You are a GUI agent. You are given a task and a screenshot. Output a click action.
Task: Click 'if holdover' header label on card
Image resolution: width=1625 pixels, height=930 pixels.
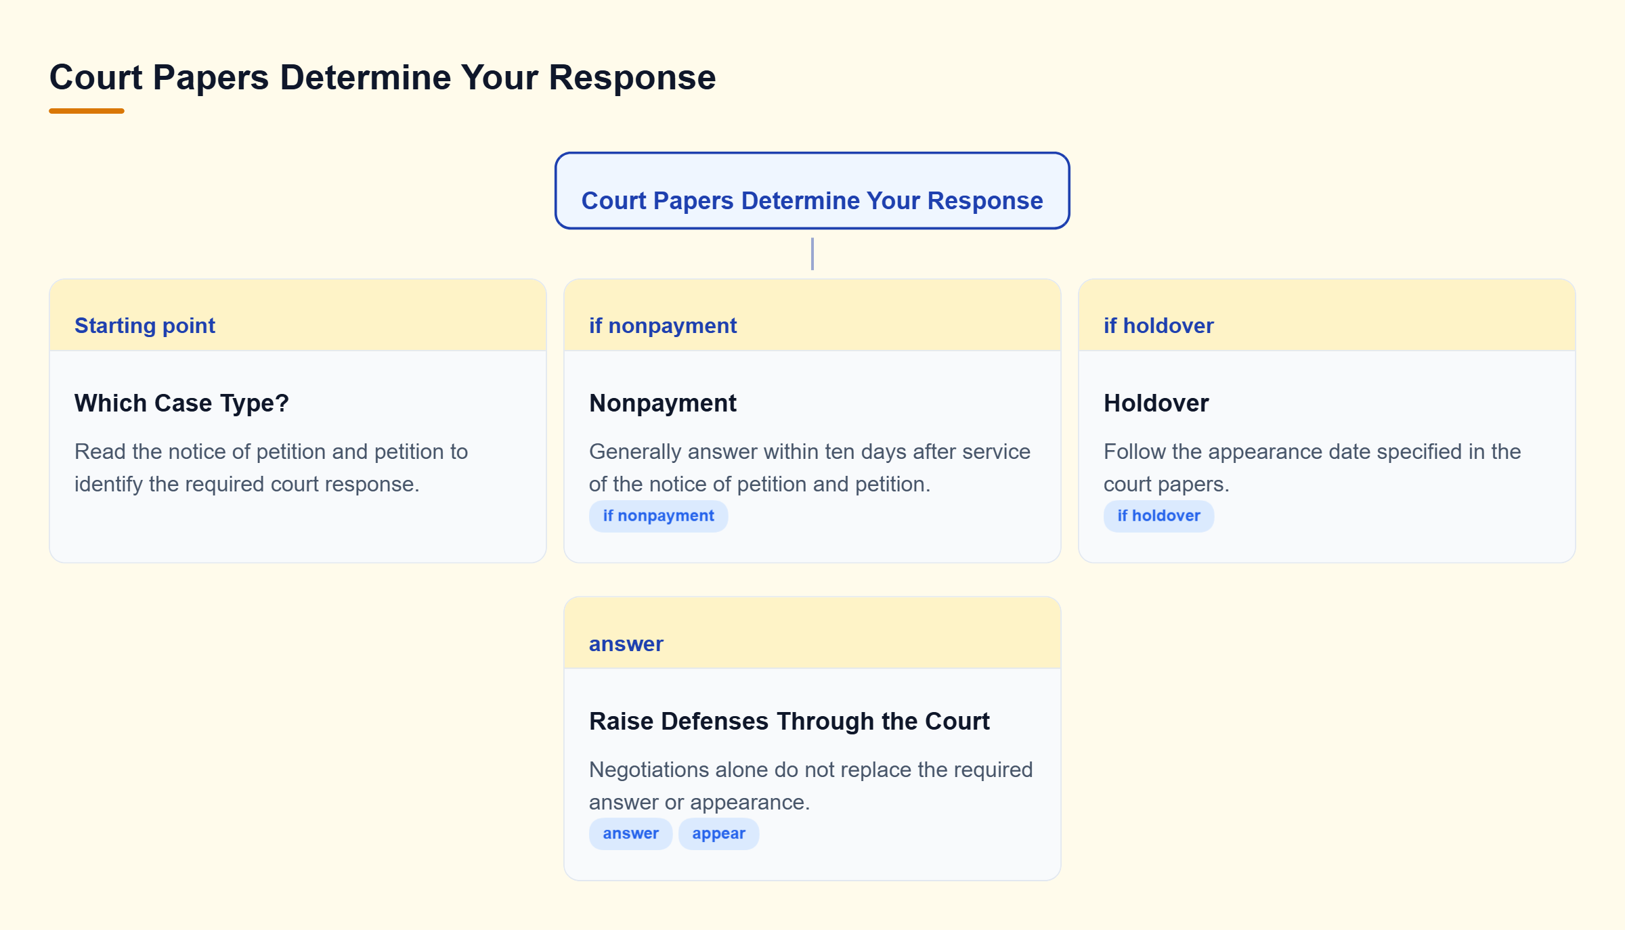(1158, 326)
